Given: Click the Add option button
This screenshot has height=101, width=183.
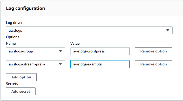Looking at the screenshot, I should pos(21,77).
